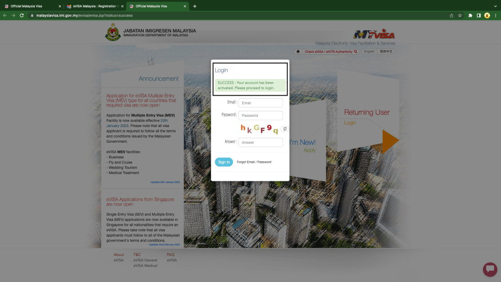This screenshot has height=282, width=501.
Task: Click the site lock icon in address bar
Action: point(32,15)
